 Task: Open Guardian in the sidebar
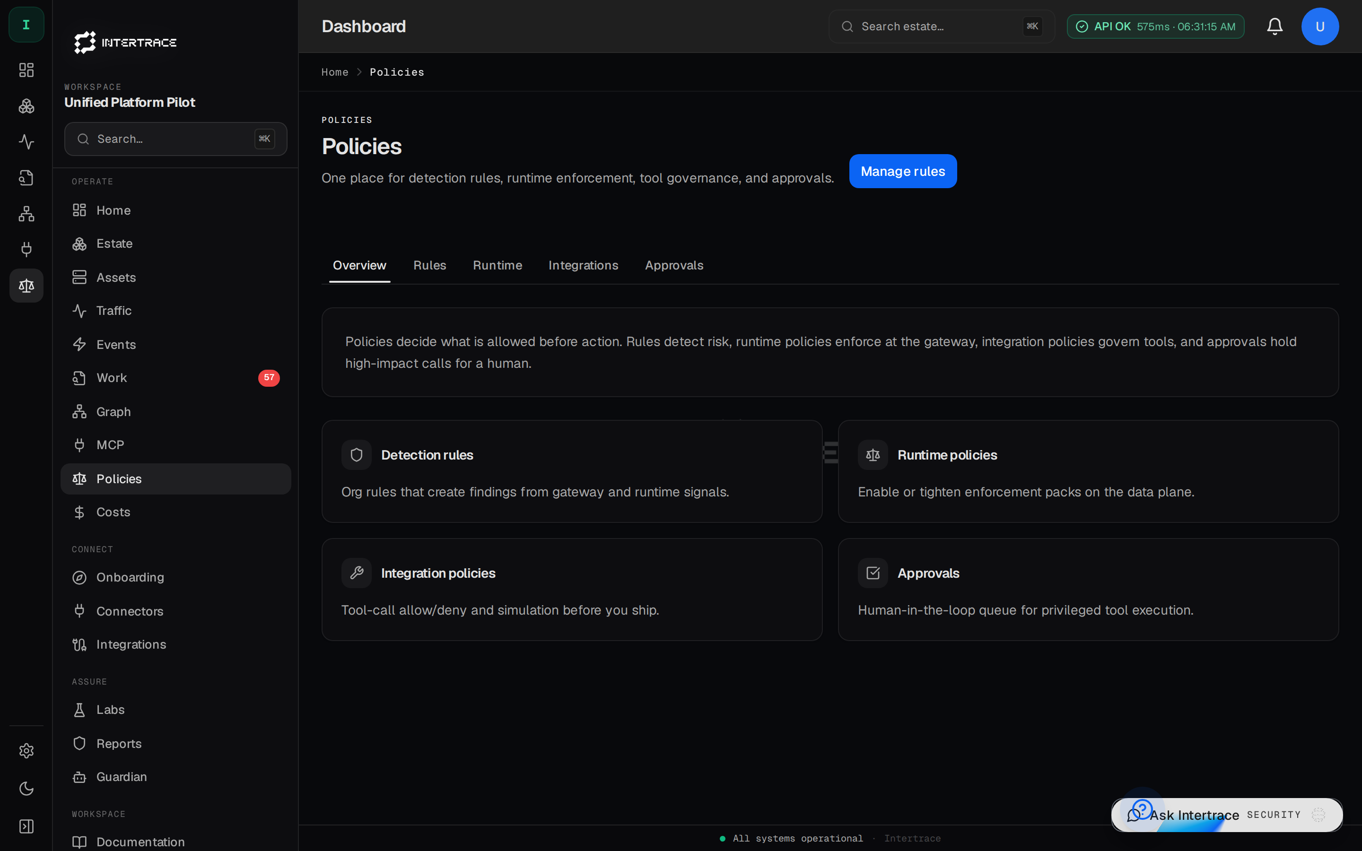click(x=175, y=777)
